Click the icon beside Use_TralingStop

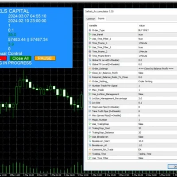(90, 124)
